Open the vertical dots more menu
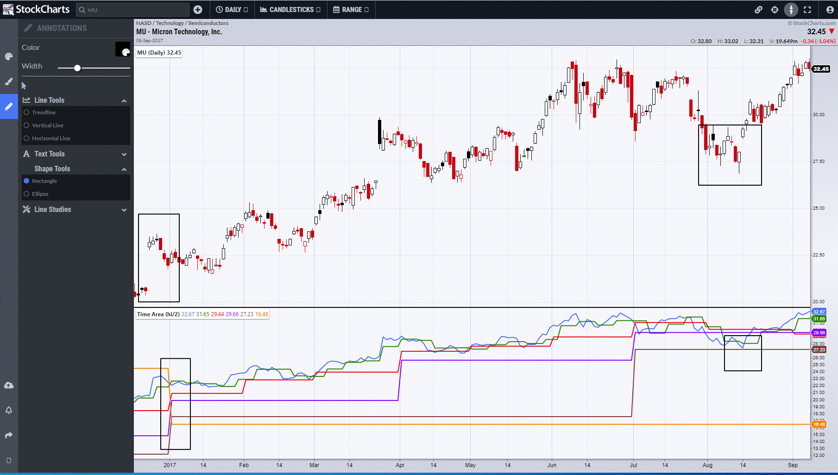The width and height of the screenshot is (838, 475). pyautogui.click(x=791, y=10)
